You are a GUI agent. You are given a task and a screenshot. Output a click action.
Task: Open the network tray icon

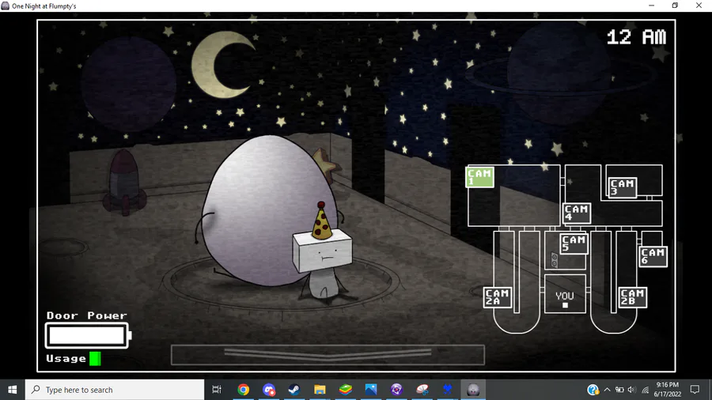click(645, 390)
